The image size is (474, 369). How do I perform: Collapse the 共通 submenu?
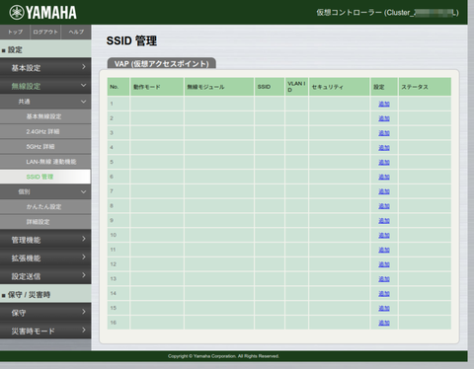45,102
